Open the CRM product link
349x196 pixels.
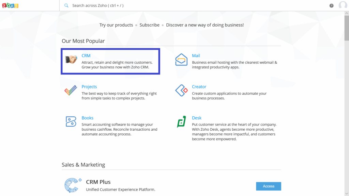click(86, 55)
